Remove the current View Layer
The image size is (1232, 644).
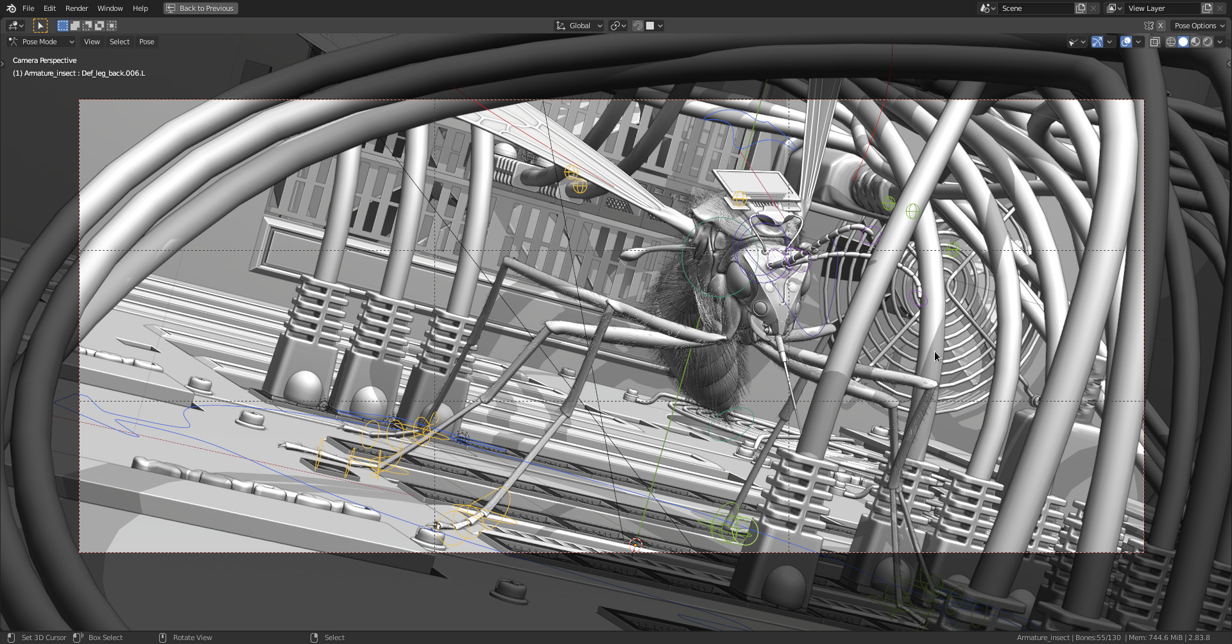pos(1220,8)
